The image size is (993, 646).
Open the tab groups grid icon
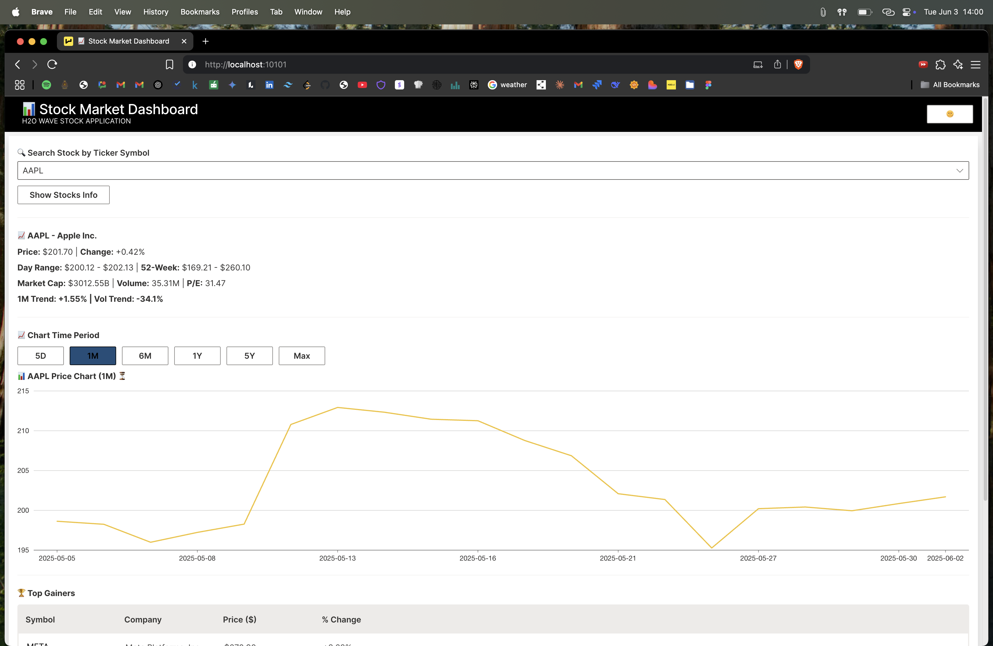click(x=20, y=85)
